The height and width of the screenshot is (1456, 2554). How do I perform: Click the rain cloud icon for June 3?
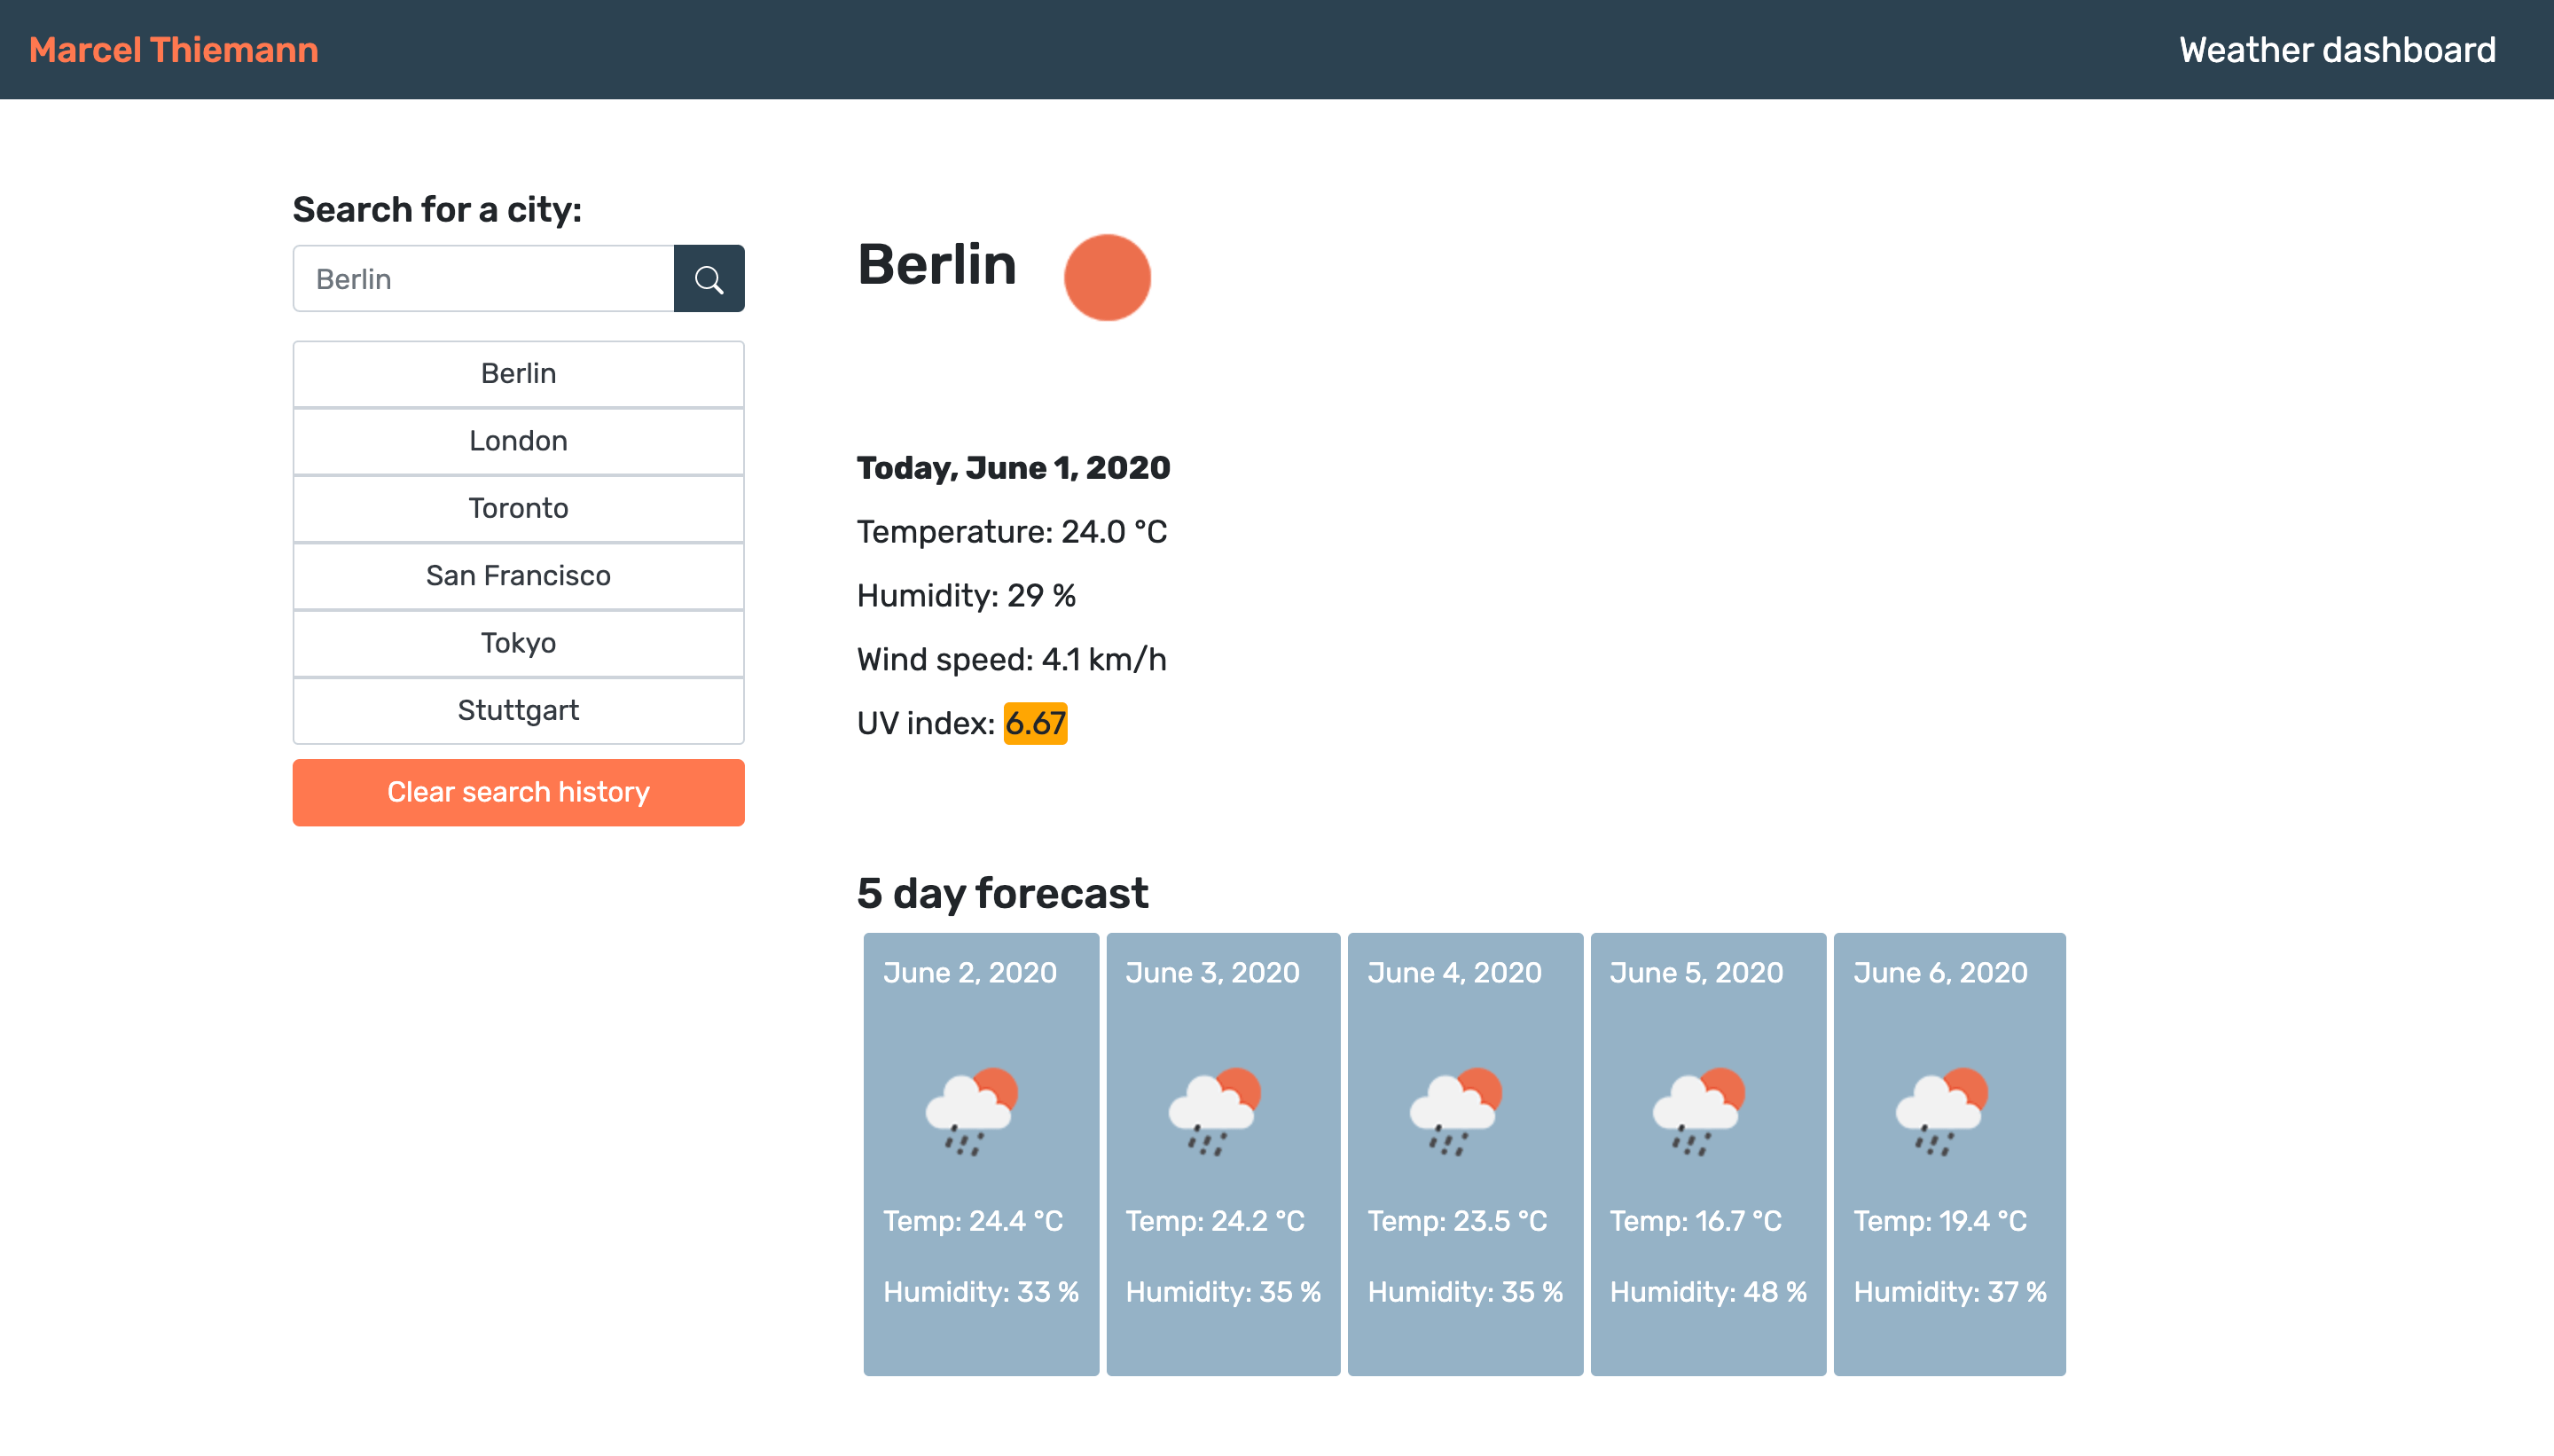(1214, 1111)
